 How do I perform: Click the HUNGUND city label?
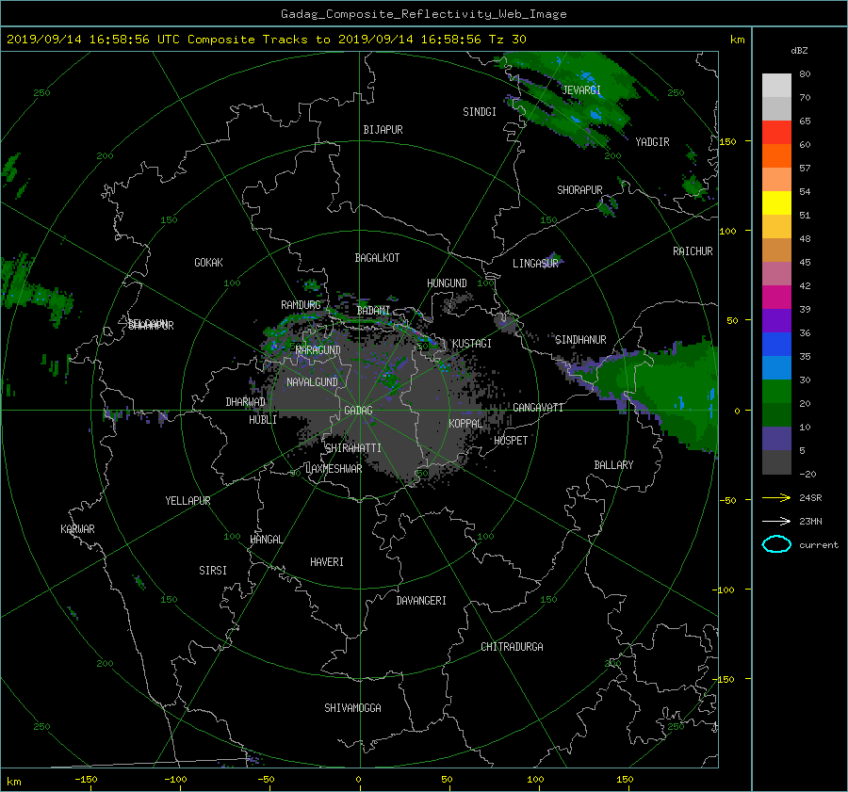pyautogui.click(x=447, y=283)
